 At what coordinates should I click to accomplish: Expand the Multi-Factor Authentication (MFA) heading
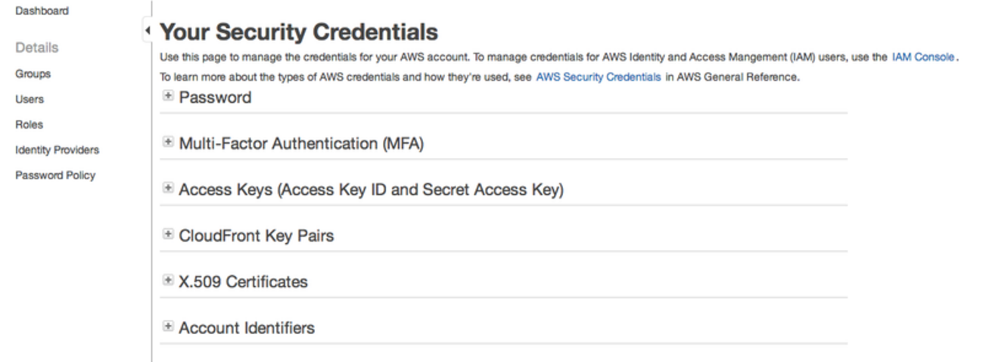(300, 144)
